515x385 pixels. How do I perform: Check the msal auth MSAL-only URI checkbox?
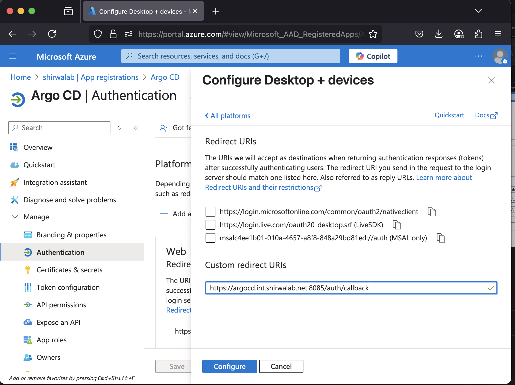[x=210, y=238]
